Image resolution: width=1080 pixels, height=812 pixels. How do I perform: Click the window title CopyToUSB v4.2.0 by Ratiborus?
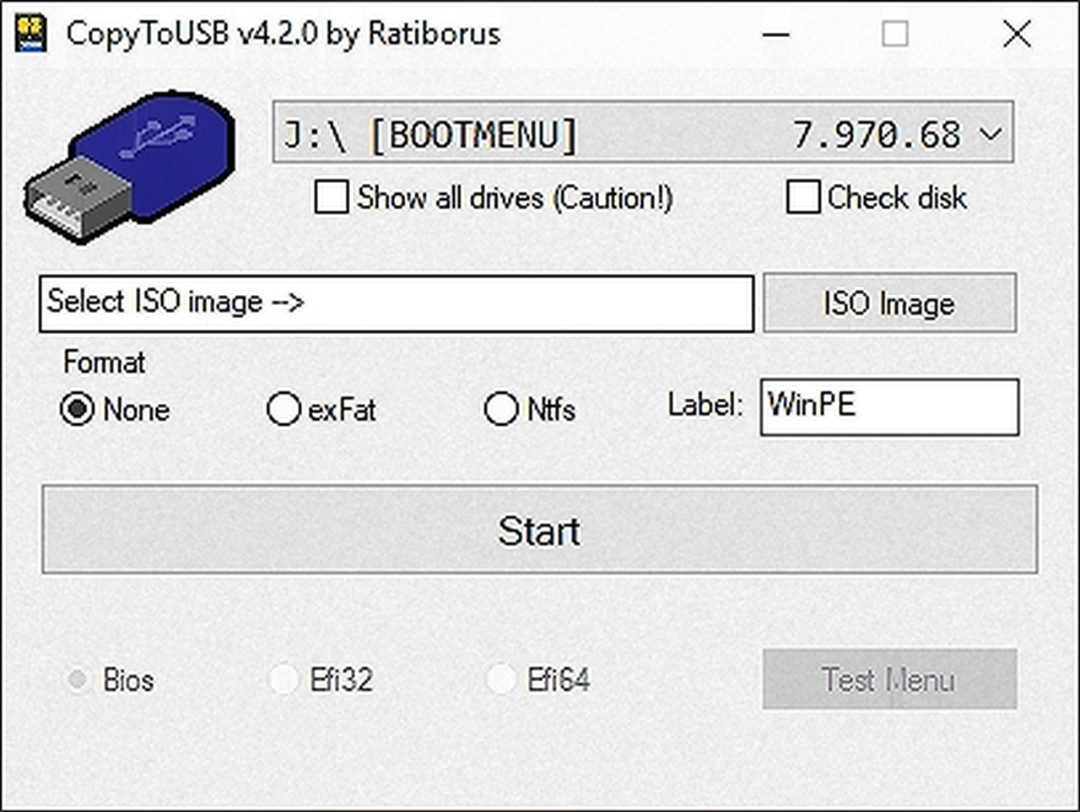point(283,34)
